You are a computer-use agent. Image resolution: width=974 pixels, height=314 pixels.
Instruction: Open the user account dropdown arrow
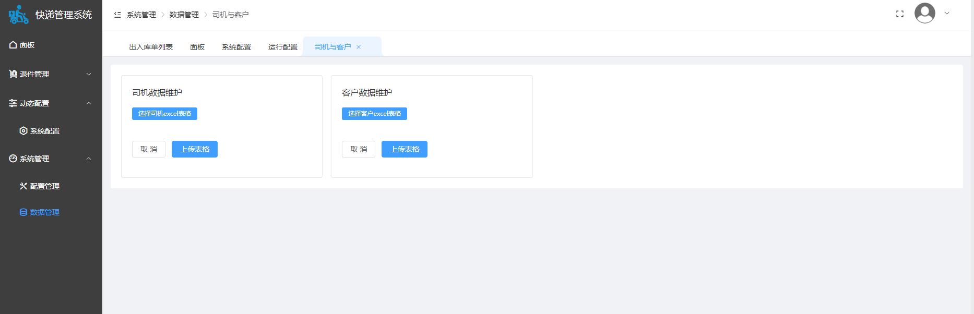point(947,14)
